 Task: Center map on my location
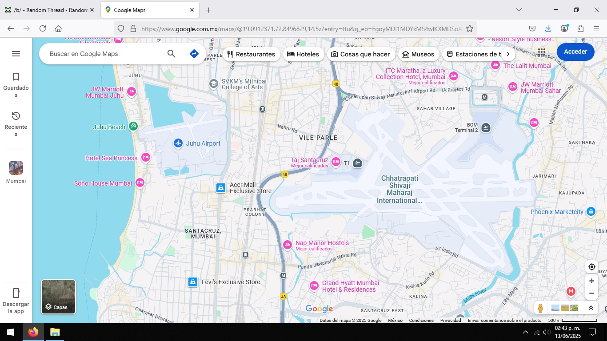pyautogui.click(x=591, y=267)
